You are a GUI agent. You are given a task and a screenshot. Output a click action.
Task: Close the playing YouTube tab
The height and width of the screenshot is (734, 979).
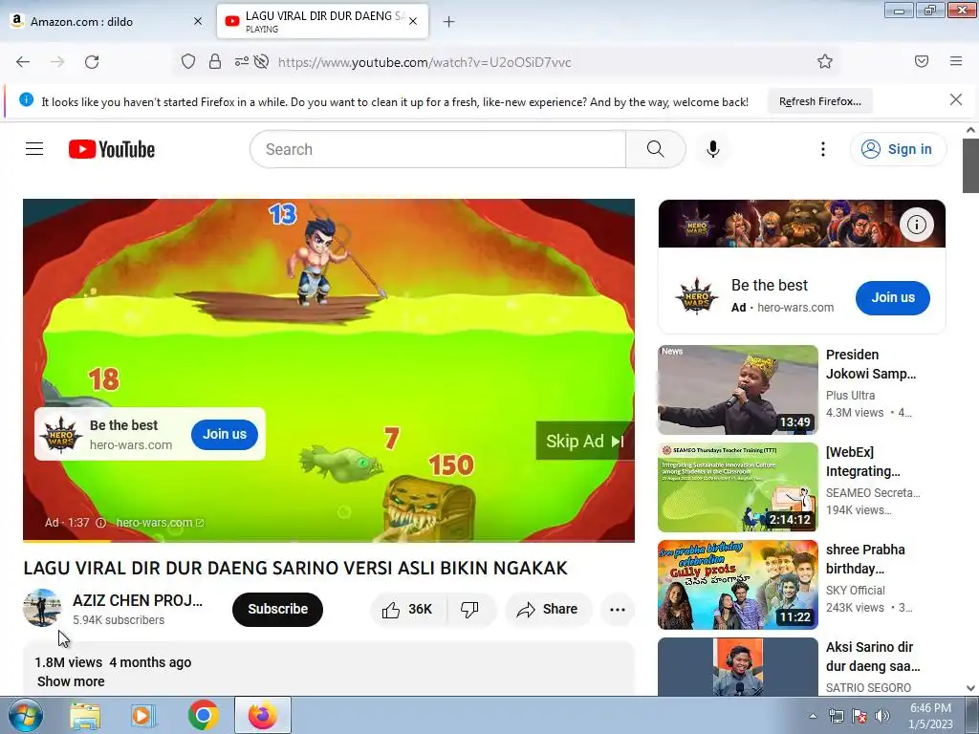tap(413, 21)
